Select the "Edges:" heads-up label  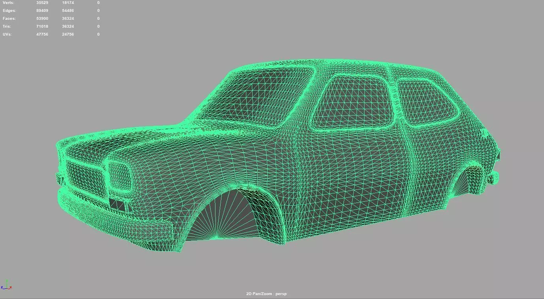click(x=9, y=11)
